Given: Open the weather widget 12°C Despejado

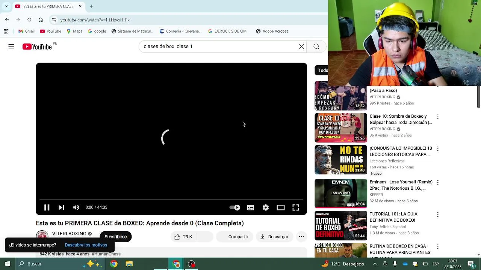Looking at the screenshot, I should coord(343,264).
